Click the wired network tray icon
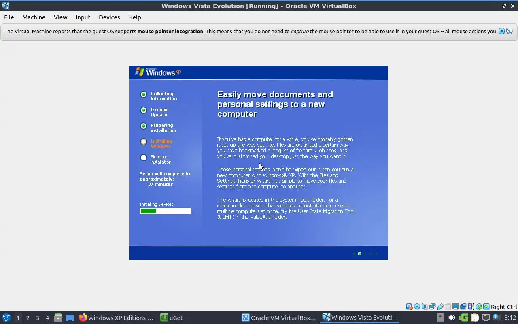The height and width of the screenshot is (324, 518). 486,318
